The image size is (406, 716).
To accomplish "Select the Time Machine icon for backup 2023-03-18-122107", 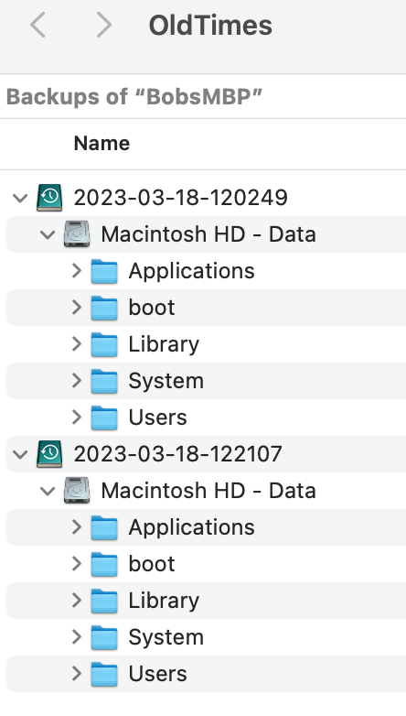I will point(49,454).
